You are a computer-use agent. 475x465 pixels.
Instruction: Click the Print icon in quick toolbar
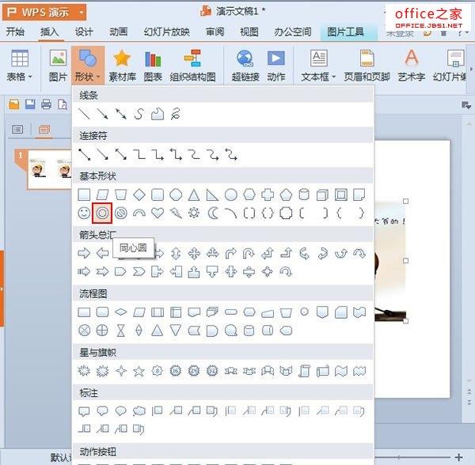[46, 104]
